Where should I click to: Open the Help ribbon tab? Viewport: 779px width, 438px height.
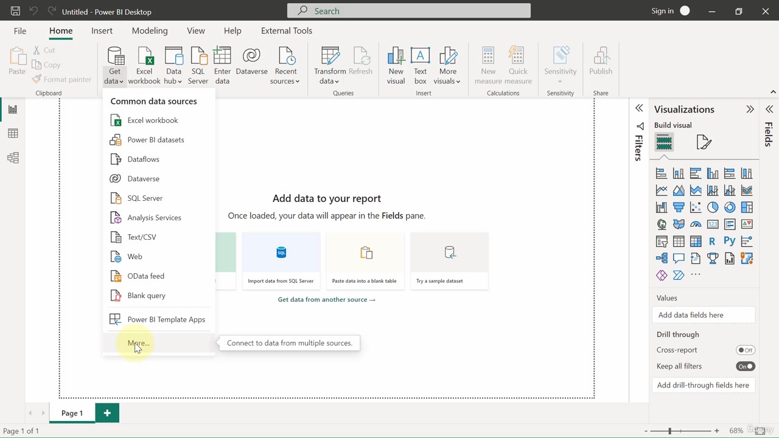click(232, 30)
